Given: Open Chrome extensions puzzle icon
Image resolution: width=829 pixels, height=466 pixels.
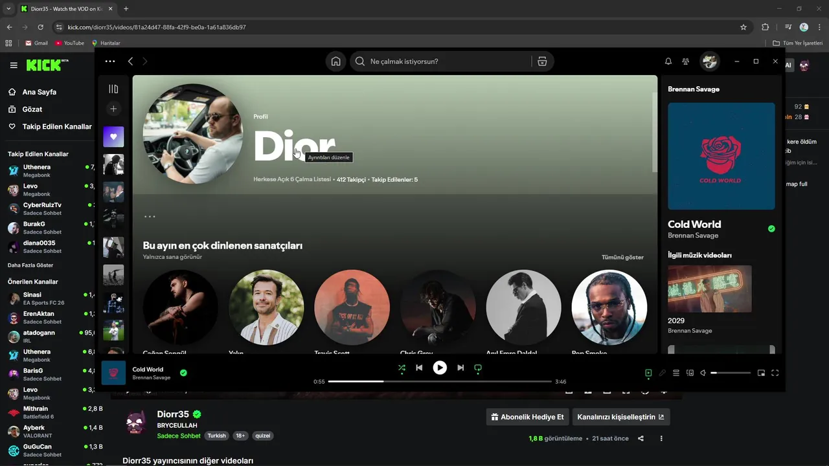Looking at the screenshot, I should tap(765, 27).
